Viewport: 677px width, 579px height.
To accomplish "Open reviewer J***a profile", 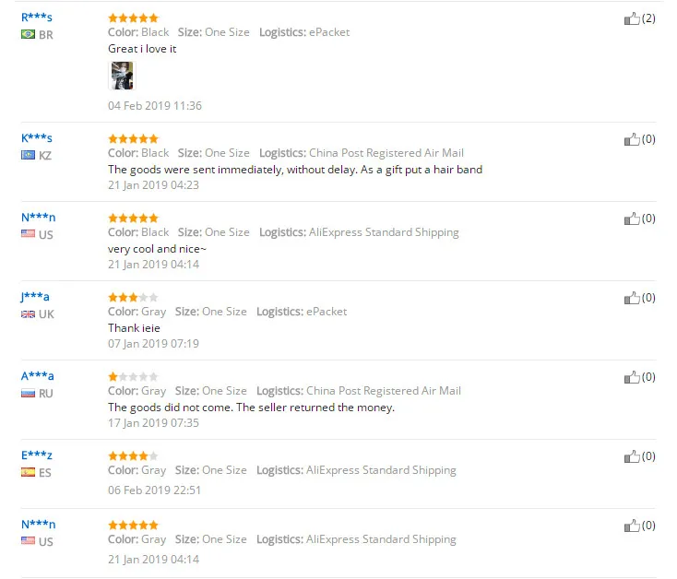I will (35, 296).
